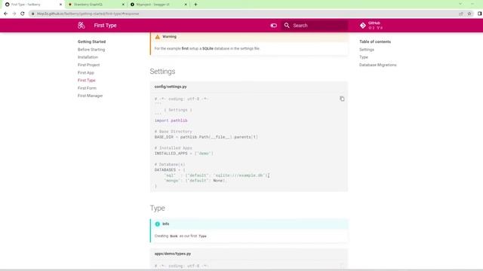
Task: Jump to Database Migrations section
Action: 377,65
